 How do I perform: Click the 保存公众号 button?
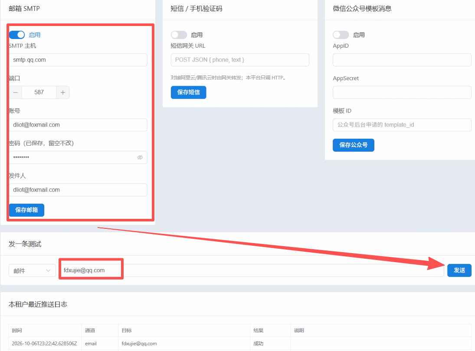pyautogui.click(x=353, y=145)
